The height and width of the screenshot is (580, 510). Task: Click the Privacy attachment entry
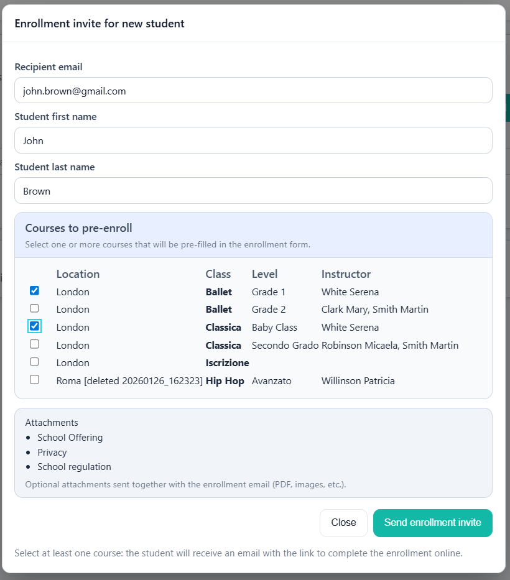(52, 452)
